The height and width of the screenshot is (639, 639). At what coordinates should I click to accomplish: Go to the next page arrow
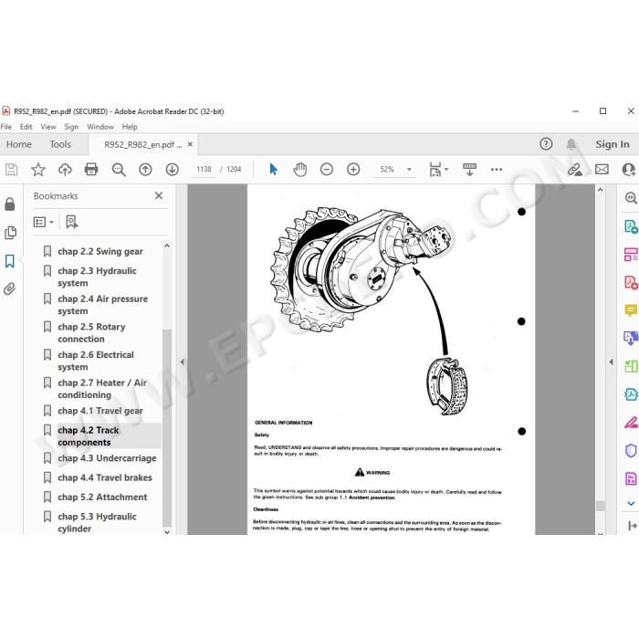[x=173, y=169]
